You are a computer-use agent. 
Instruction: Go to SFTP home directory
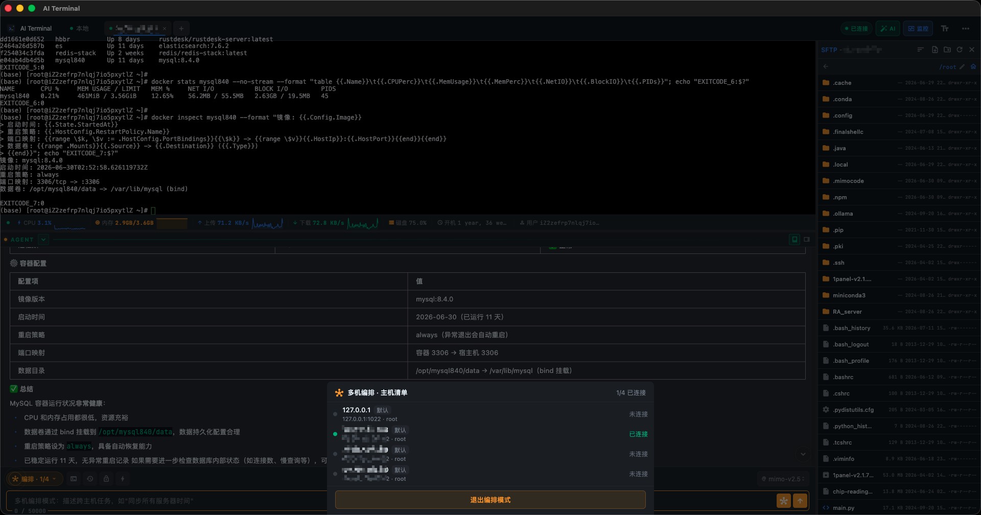[973, 66]
